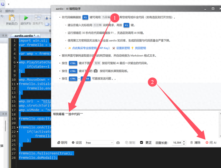Image resolution: width=221 pixels, height=168 pixels.
Task: Open the 'free' model dropdown
Action: (99, 143)
